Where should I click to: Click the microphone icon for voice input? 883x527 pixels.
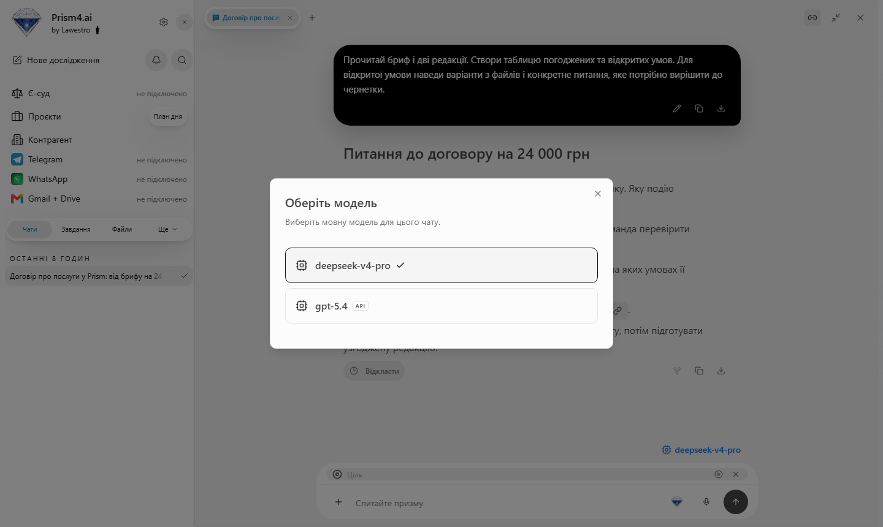[706, 502]
